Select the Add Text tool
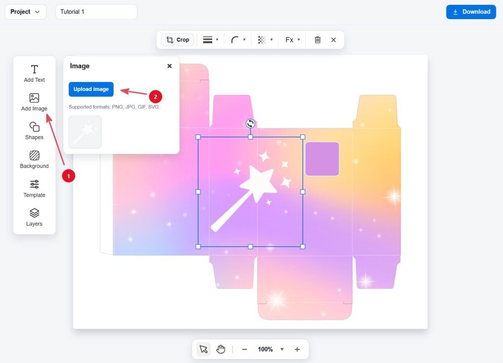 pos(34,73)
